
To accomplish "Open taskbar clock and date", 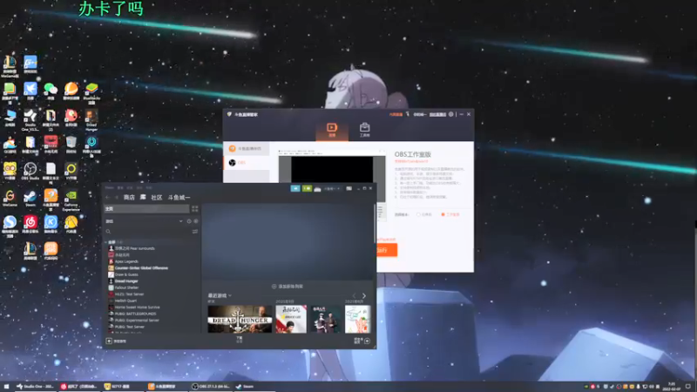I will click(x=671, y=386).
